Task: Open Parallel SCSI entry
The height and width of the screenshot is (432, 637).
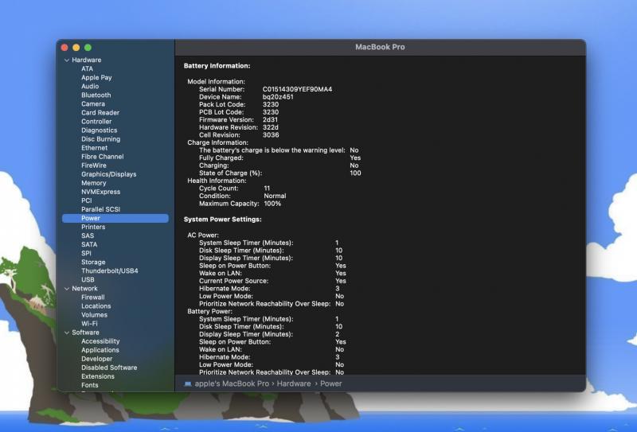Action: [101, 209]
